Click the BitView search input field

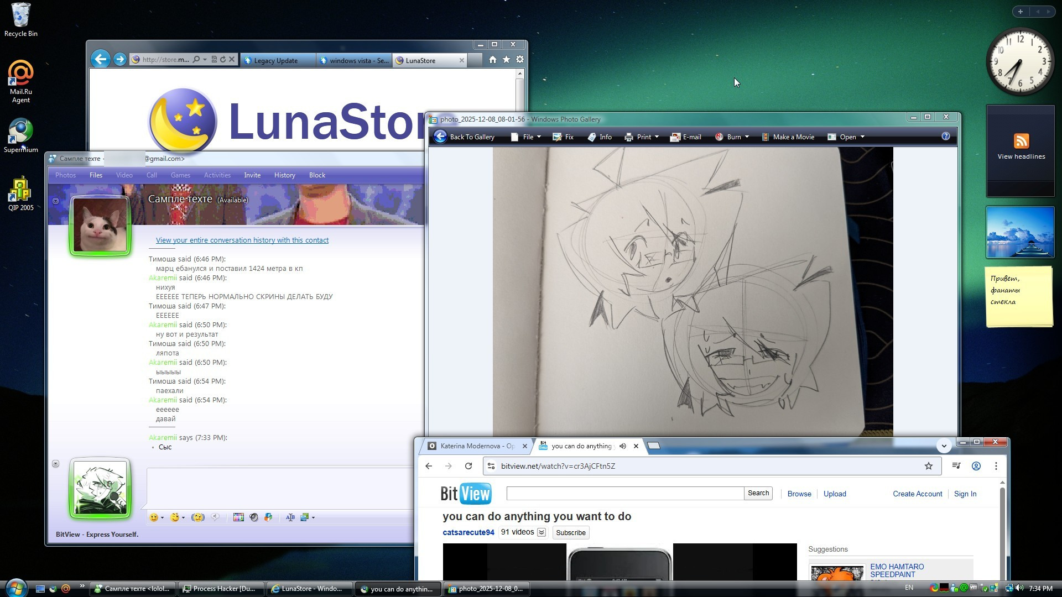[x=624, y=494]
